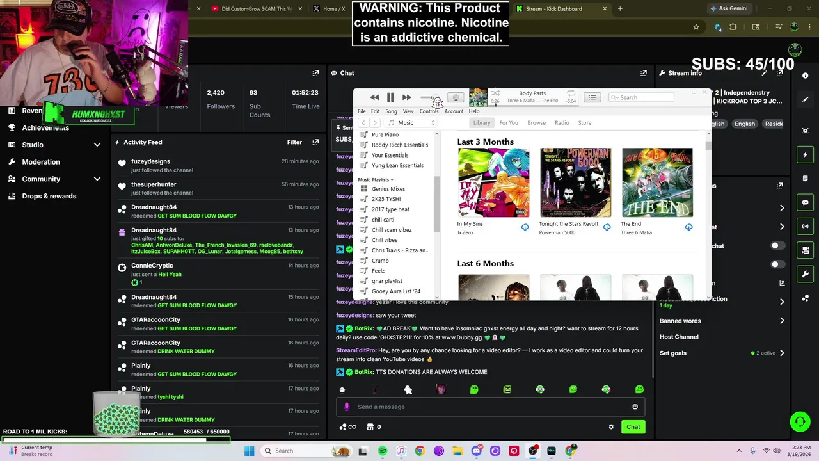Select the Library tab in iTunes
The image size is (819, 461).
(482, 123)
